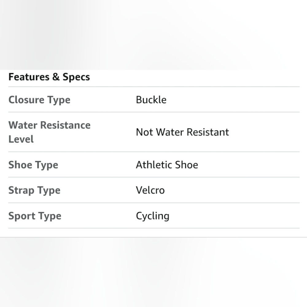Click the word Strap in fourth row
This screenshot has height=307, width=307.
pyautogui.click(x=21, y=191)
